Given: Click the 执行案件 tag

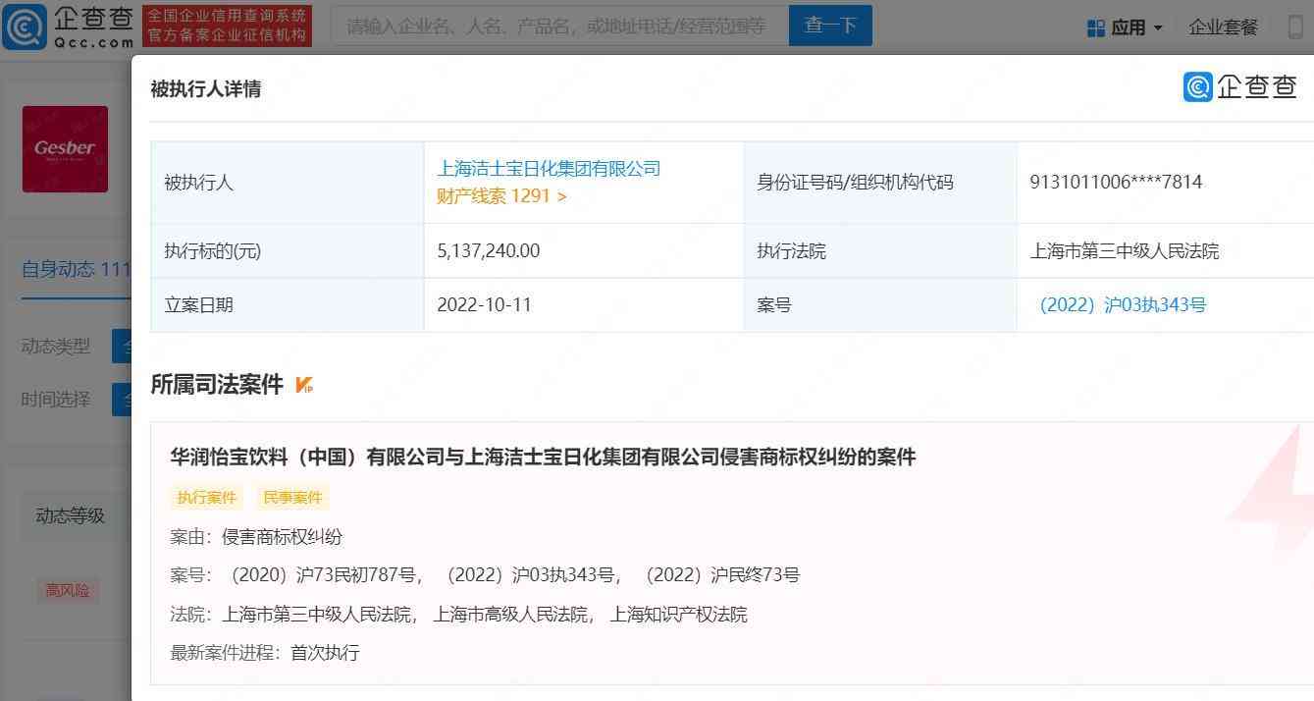Looking at the screenshot, I should 207,498.
